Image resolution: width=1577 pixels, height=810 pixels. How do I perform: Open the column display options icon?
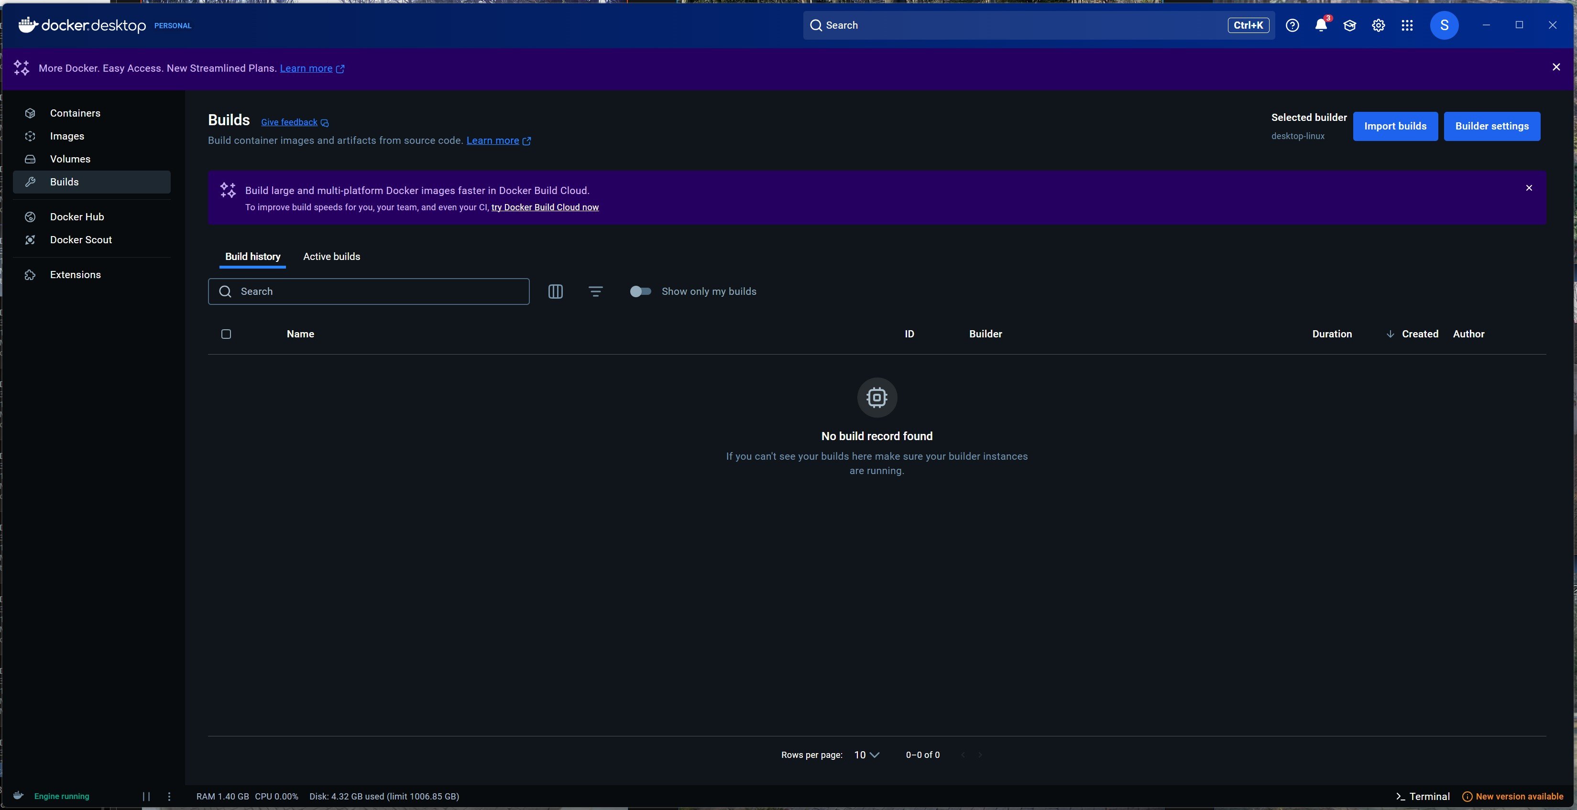[555, 291]
